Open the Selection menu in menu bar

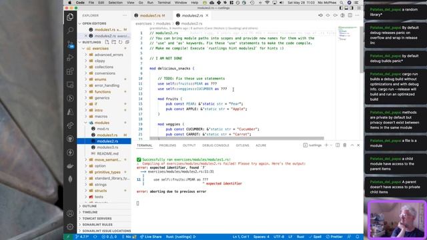click(x=115, y=3)
